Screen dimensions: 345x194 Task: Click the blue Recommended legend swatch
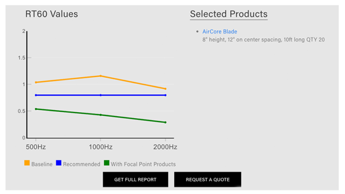click(58, 164)
